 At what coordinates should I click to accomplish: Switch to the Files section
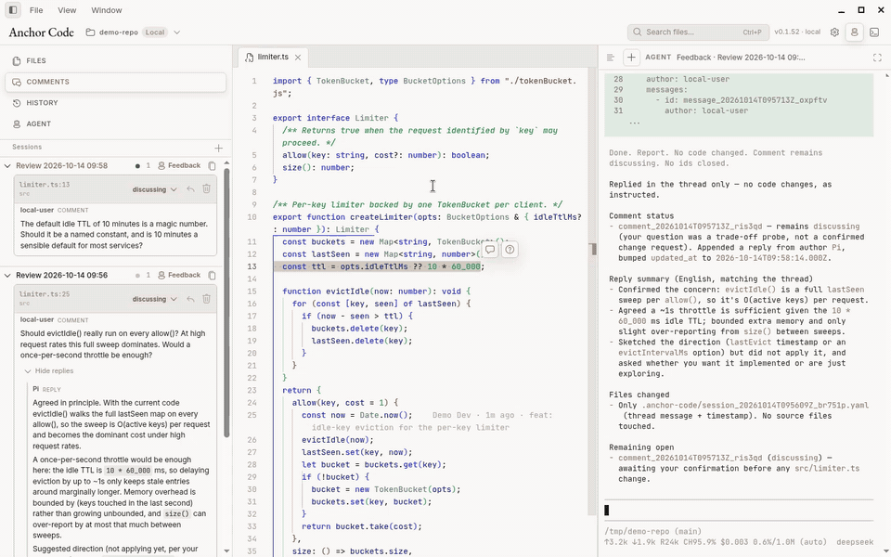click(115, 61)
